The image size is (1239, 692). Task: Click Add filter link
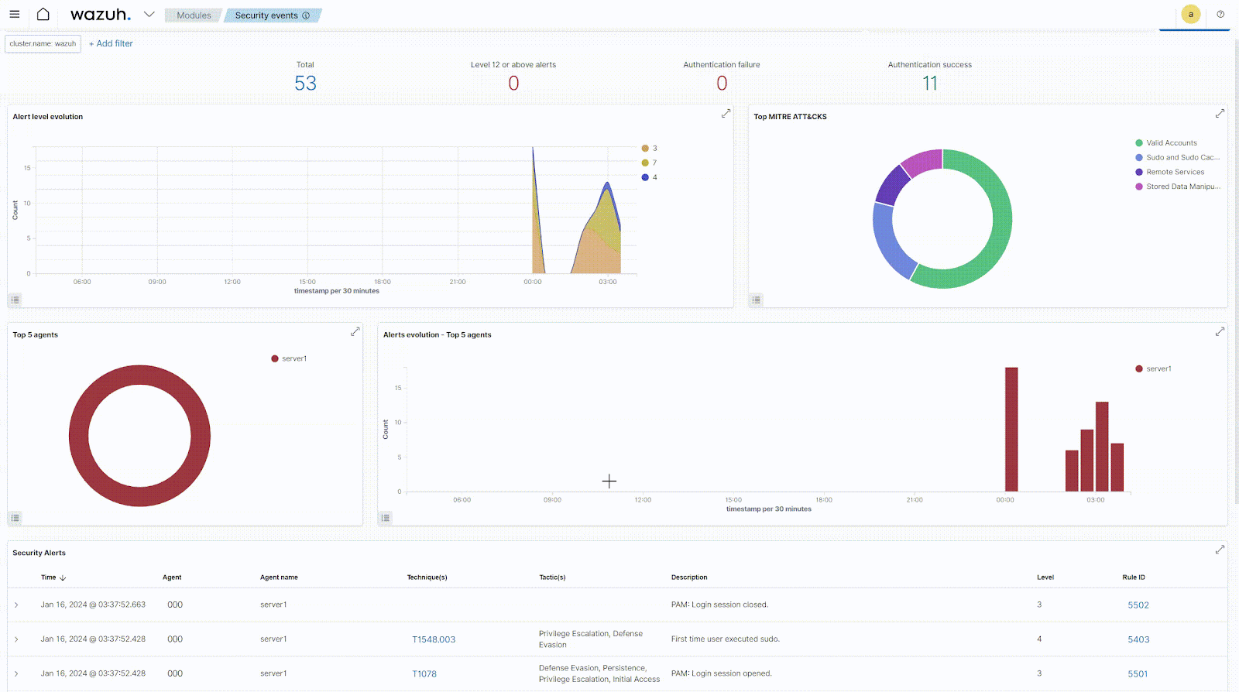pos(111,44)
